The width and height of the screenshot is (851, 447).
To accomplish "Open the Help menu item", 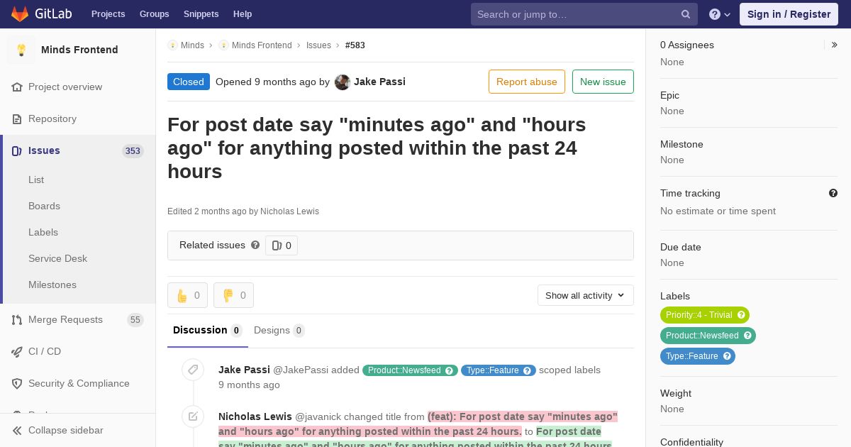I will [x=243, y=14].
